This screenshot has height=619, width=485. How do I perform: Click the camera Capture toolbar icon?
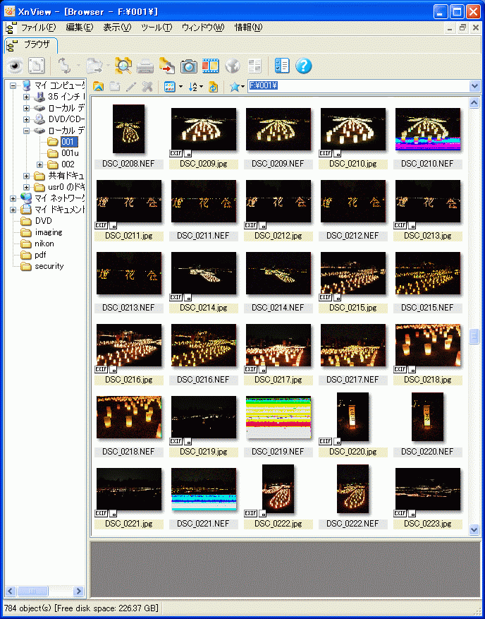[x=188, y=66]
